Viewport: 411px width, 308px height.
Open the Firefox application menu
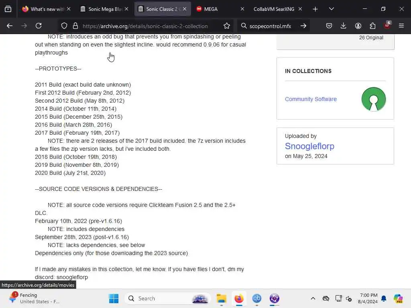coord(401,26)
